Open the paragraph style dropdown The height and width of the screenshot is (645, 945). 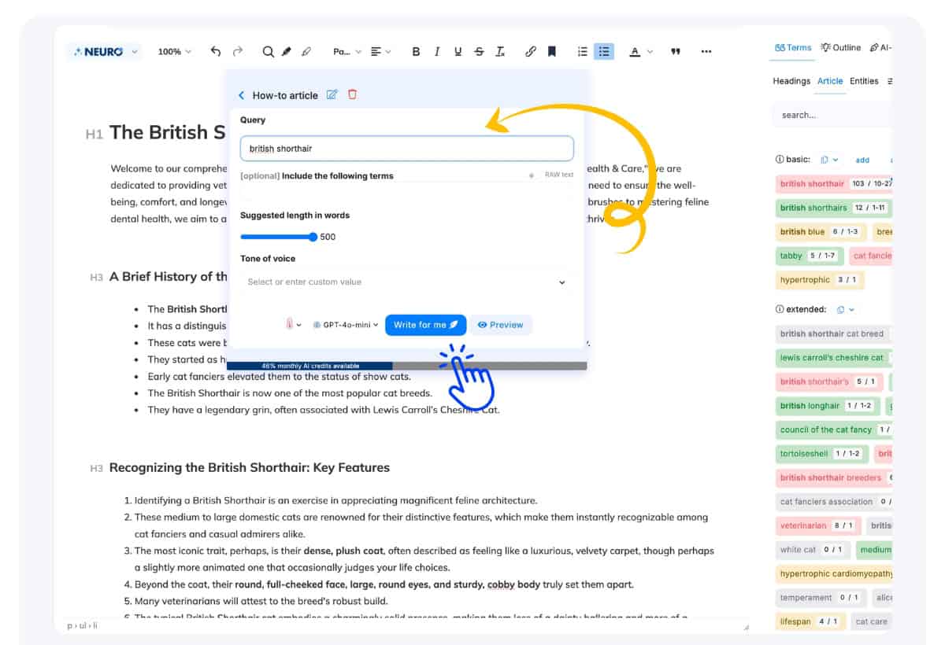[x=346, y=51]
